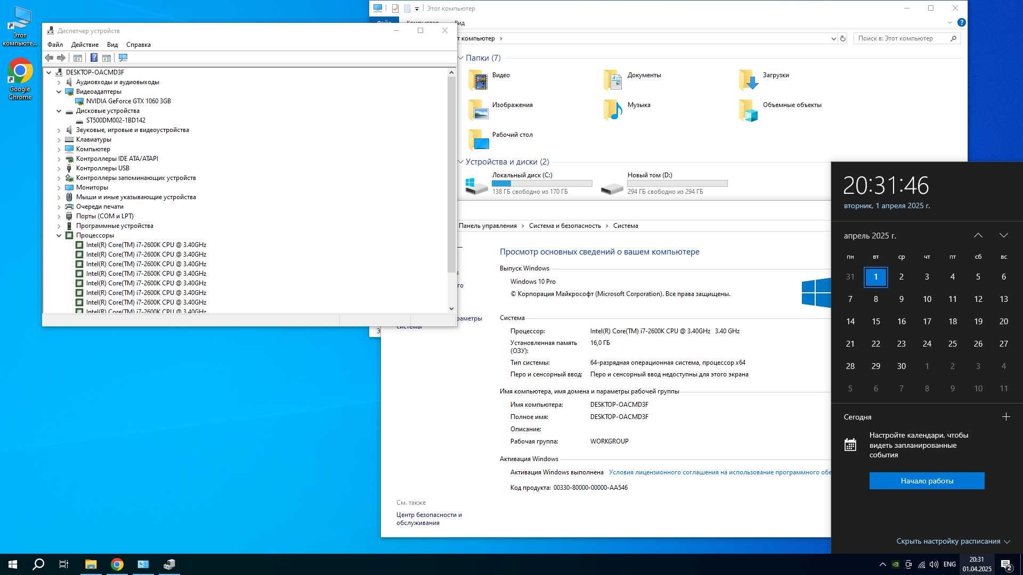The height and width of the screenshot is (575, 1023).
Task: Go to next month in calendar
Action: 1003,235
